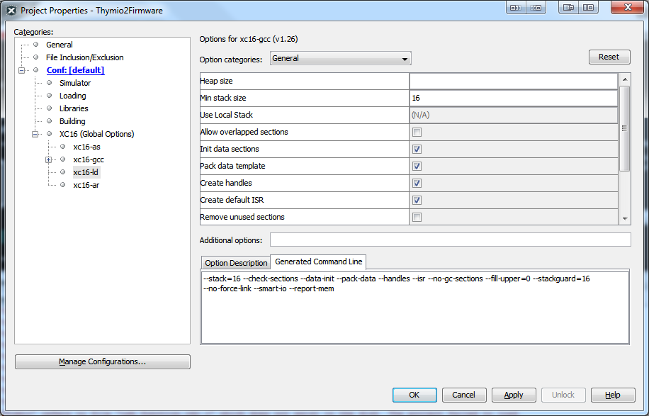
Task: Click the Heap size input field
Action: [513, 81]
